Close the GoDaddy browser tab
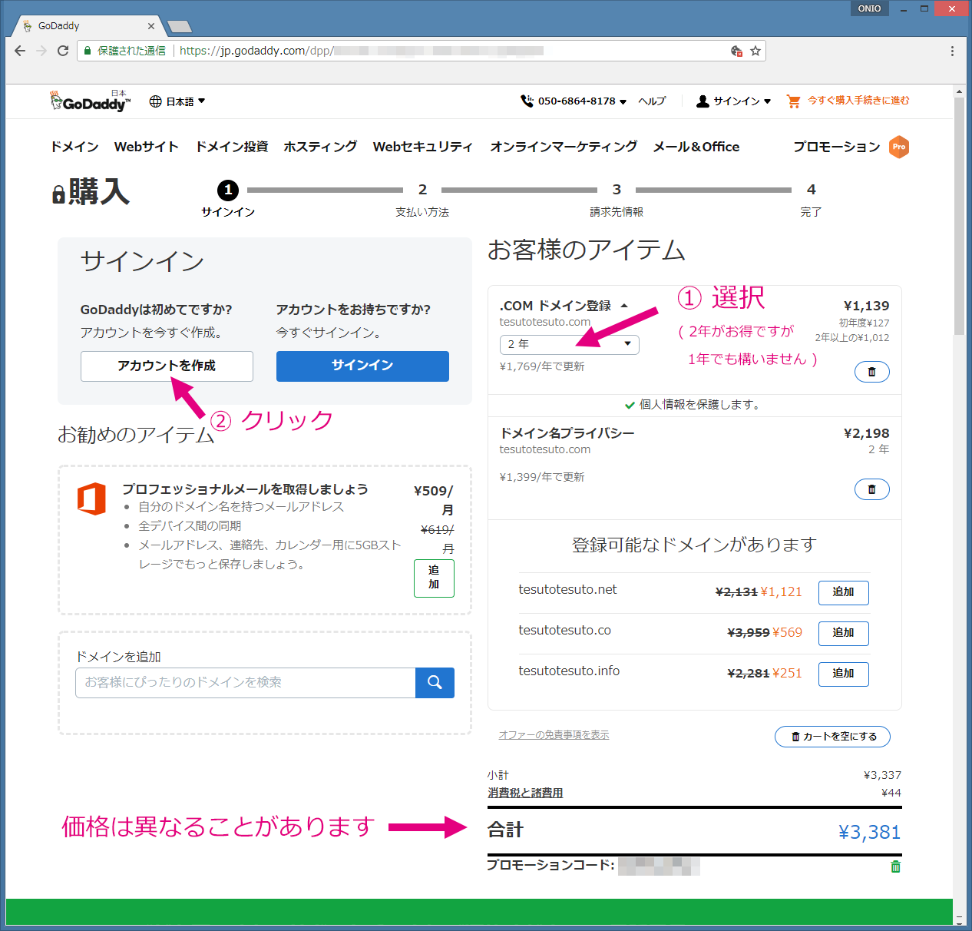Screen dimensions: 972x931 click(x=151, y=26)
